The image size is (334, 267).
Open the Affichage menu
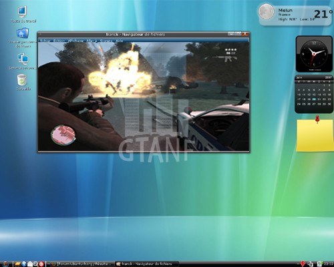pyautogui.click(x=75, y=41)
